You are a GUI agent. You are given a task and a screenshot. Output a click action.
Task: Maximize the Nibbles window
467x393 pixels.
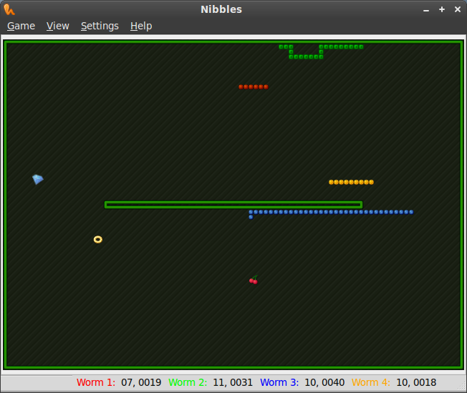click(442, 9)
